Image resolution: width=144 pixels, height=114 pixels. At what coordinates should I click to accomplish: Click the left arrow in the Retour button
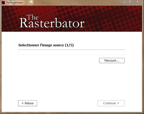(23, 103)
